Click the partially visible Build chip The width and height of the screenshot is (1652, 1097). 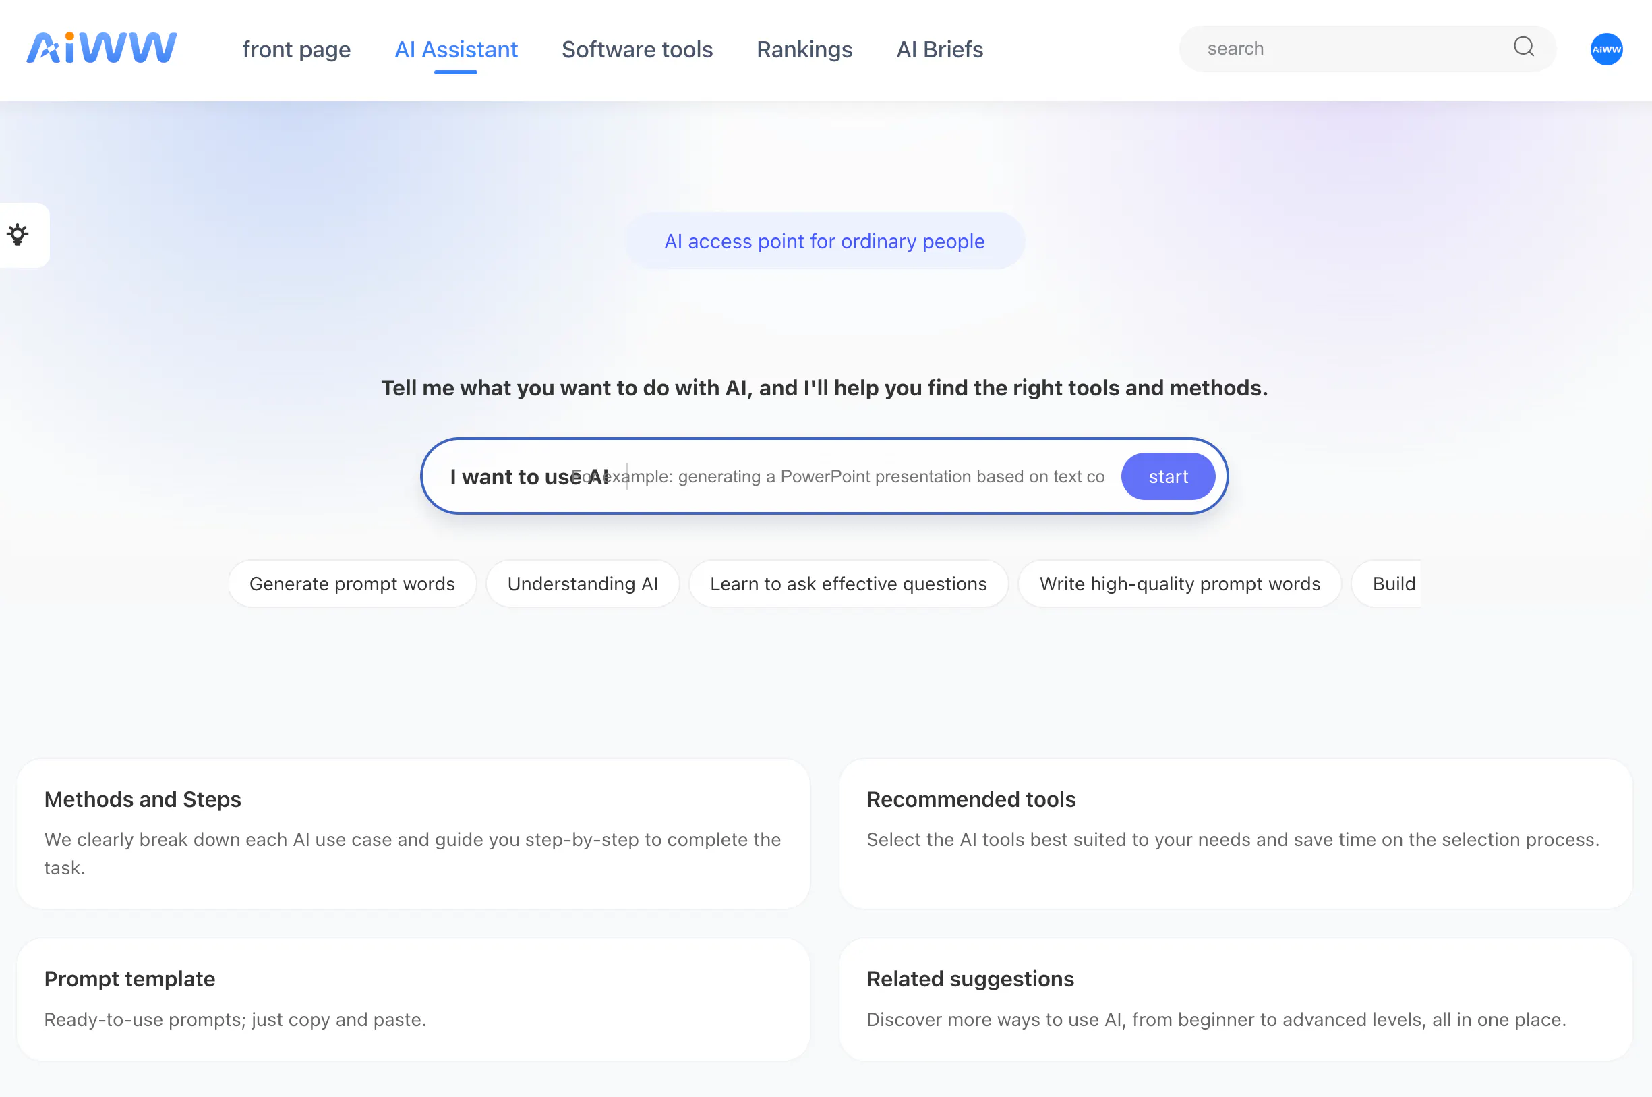pyautogui.click(x=1387, y=584)
